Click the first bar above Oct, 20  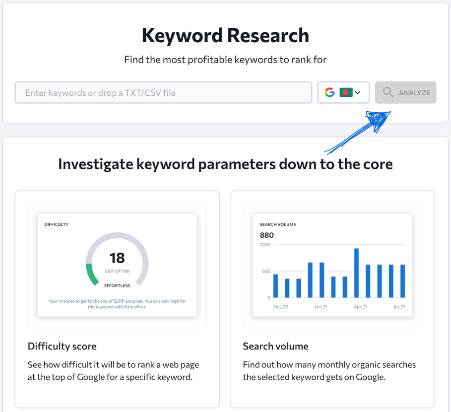pyautogui.click(x=275, y=285)
